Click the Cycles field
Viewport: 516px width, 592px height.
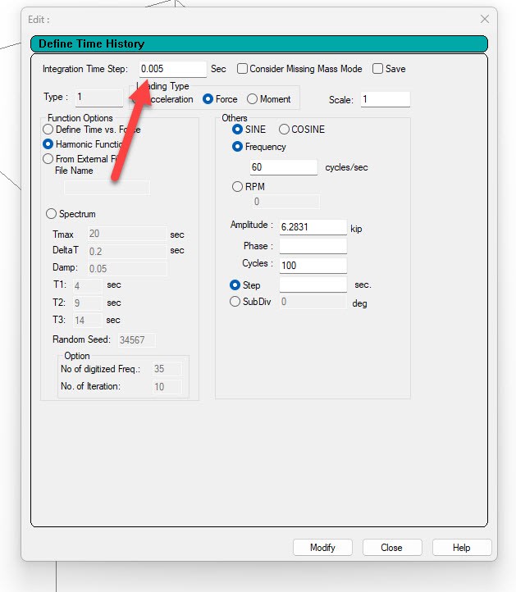[x=313, y=266]
